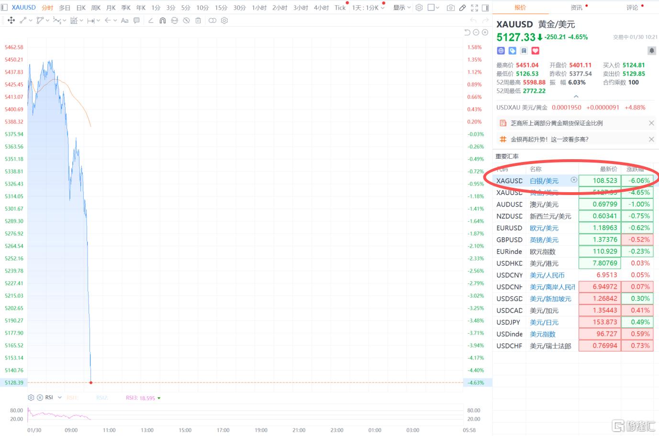
Task: Click the redo arrow
Action: pos(485,20)
